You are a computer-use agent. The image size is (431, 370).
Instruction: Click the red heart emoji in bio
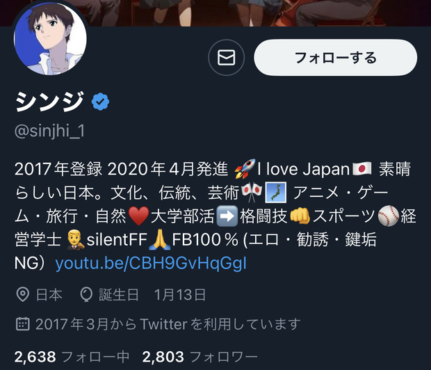click(x=138, y=216)
